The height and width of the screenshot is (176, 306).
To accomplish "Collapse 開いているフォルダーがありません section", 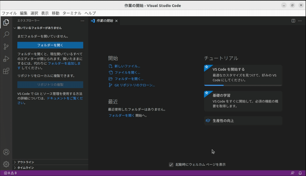I will click(50, 28).
